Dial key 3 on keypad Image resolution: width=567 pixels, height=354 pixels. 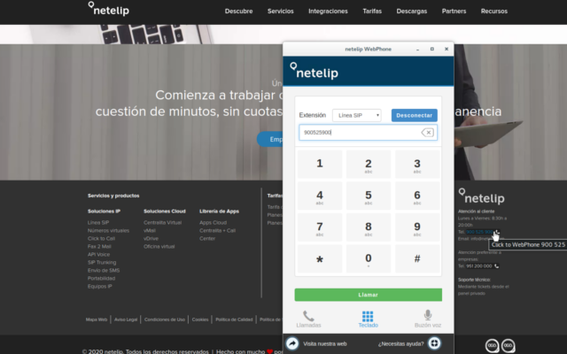(417, 164)
